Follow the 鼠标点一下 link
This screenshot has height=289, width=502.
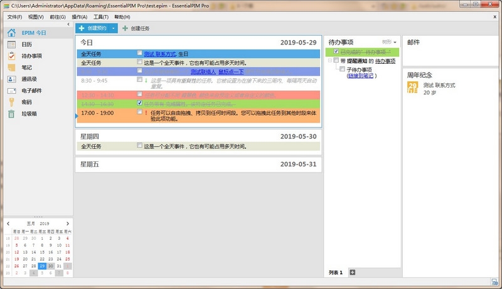pos(231,72)
